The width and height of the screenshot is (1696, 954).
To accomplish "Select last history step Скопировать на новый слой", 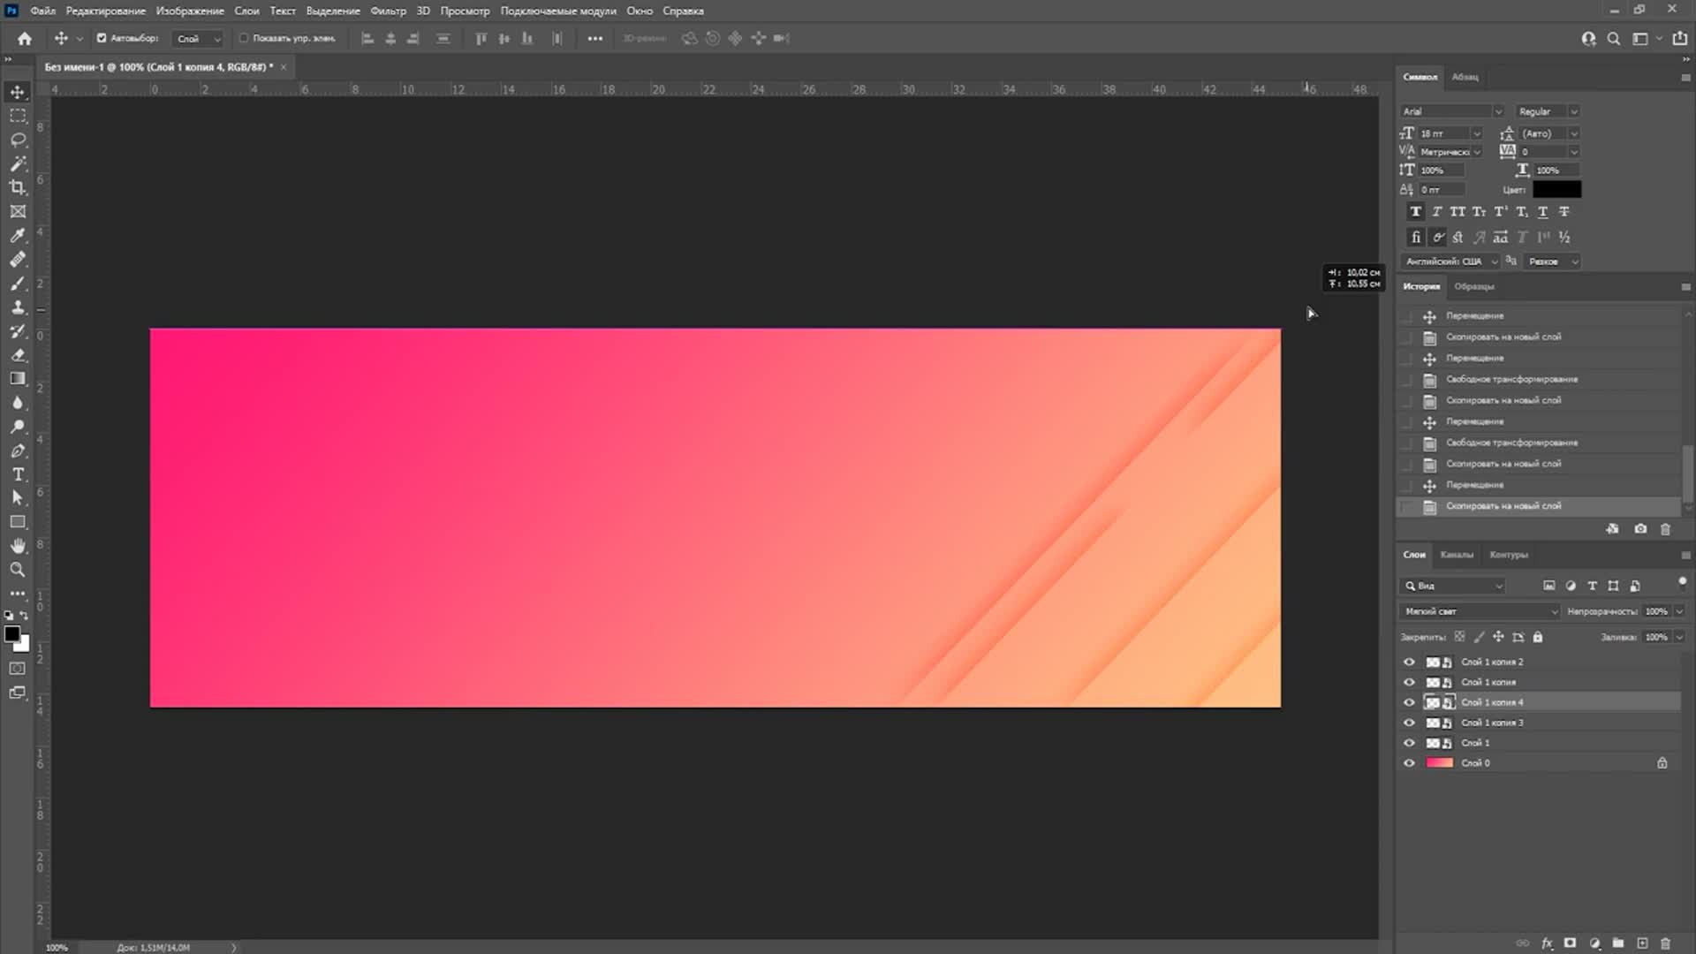I will tap(1539, 506).
